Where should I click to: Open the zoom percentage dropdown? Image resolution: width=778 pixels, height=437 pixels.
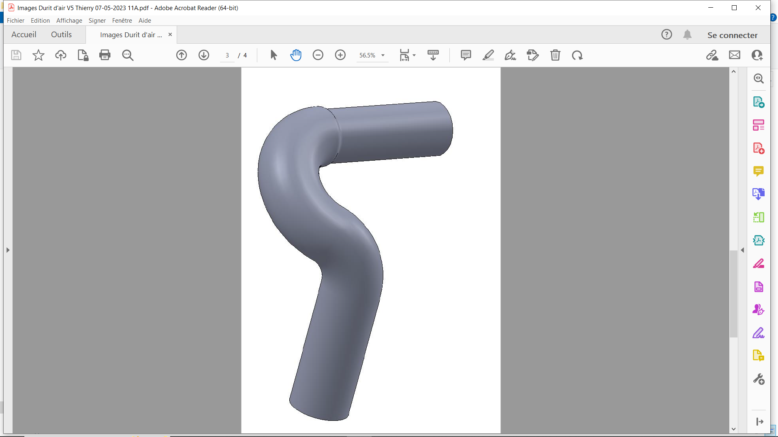click(383, 55)
